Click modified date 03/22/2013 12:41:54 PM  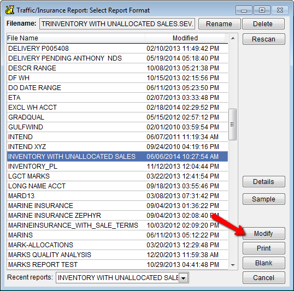click(183, 176)
